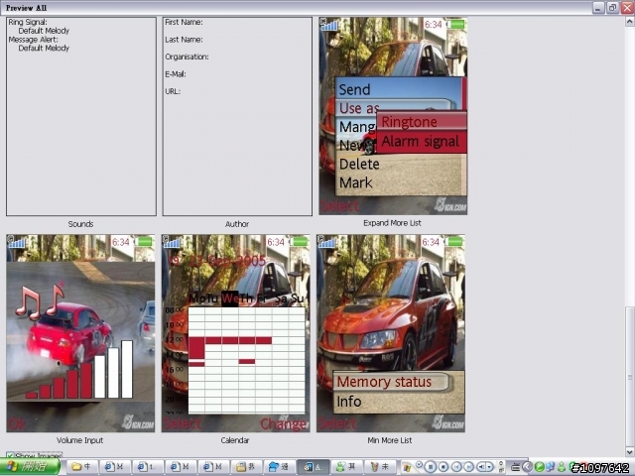Click the E-Mail label in Author panel
635x476 pixels.
pyautogui.click(x=176, y=74)
